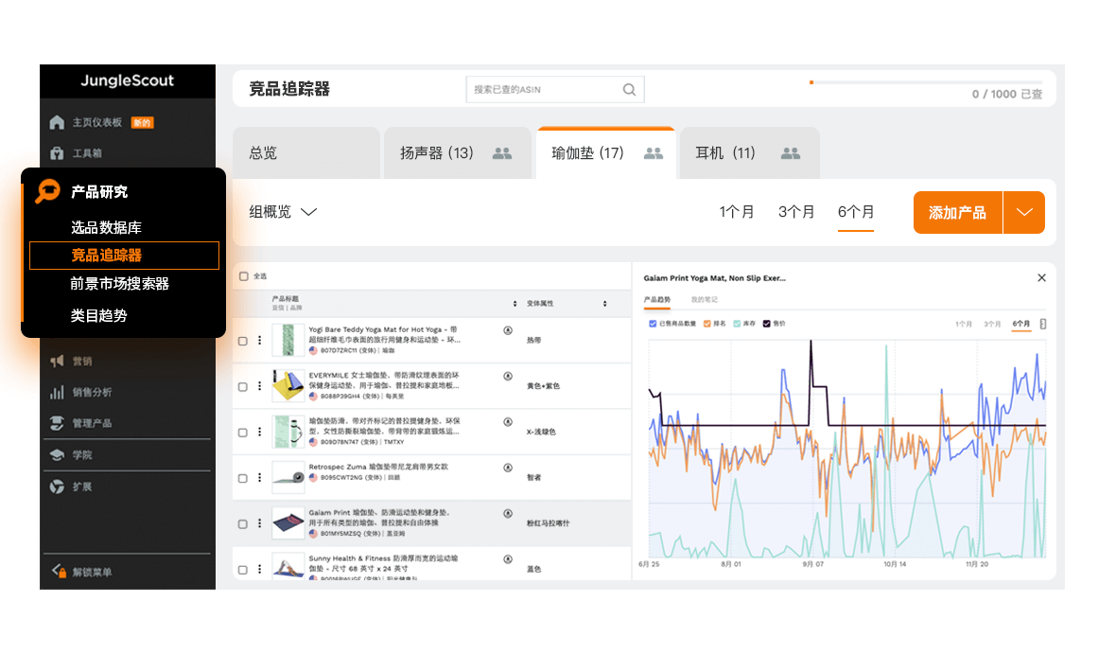Viewport: 1116px width, 672px height.
Task: Select 竞品追踪器 in sidebar menu
Action: point(124,256)
